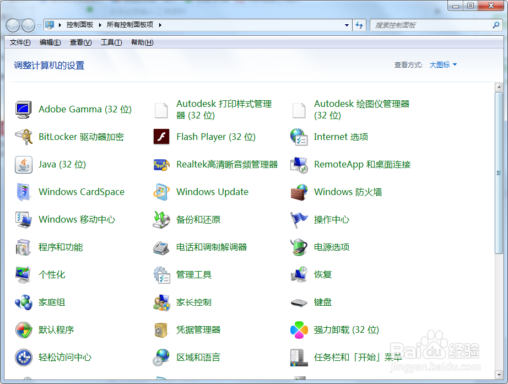Click the vertical scrollbar thumb
Image resolution: width=508 pixels, height=384 pixels.
[x=499, y=173]
